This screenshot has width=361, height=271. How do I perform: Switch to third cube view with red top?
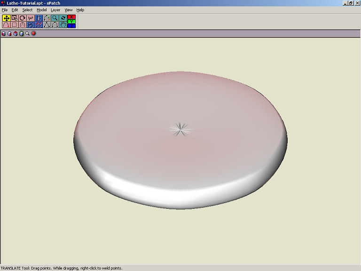click(x=16, y=34)
